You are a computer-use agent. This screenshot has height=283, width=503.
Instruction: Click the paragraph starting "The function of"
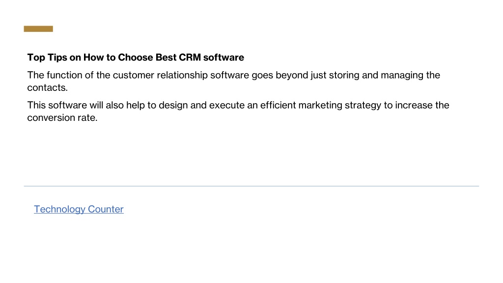point(233,81)
